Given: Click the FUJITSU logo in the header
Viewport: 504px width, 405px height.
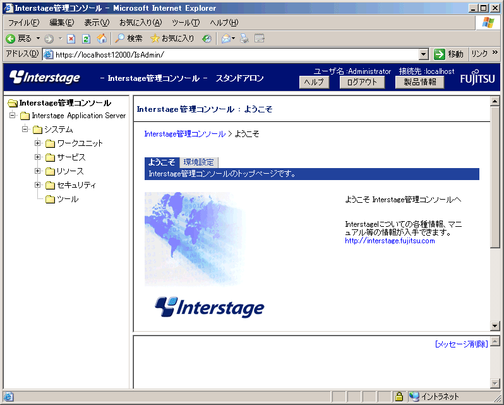Looking at the screenshot, I should (x=477, y=77).
